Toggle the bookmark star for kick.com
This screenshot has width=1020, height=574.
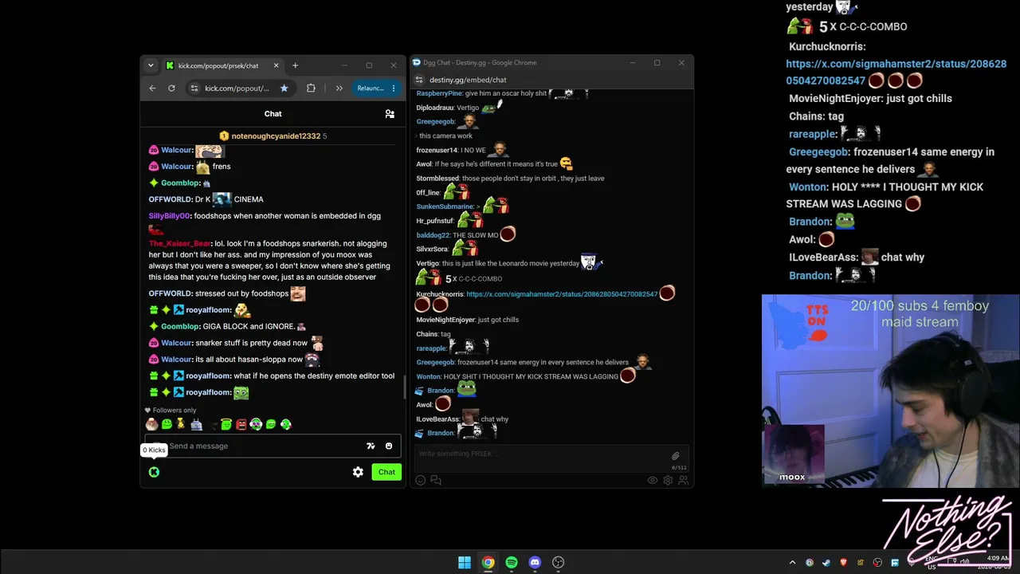(x=284, y=88)
